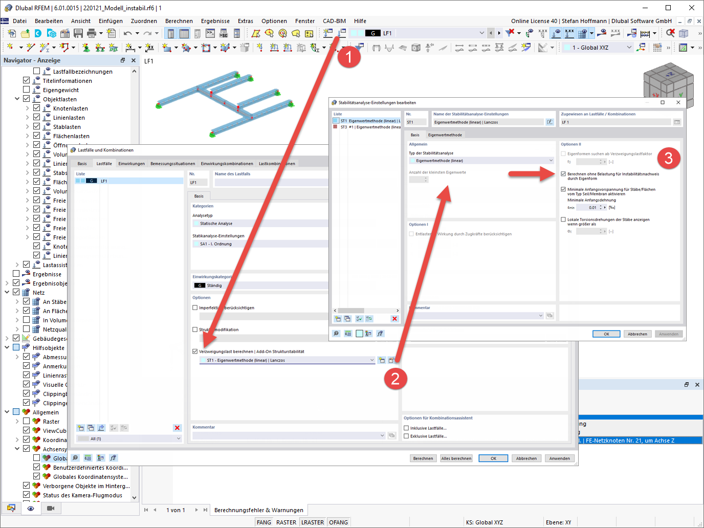This screenshot has width=704, height=528.
Task: Click the Print icon in the toolbar
Action: tap(91, 32)
